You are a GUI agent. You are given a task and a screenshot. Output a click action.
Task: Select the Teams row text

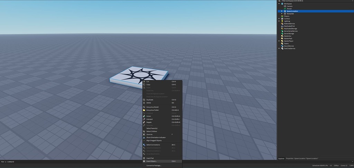pos(286,43)
